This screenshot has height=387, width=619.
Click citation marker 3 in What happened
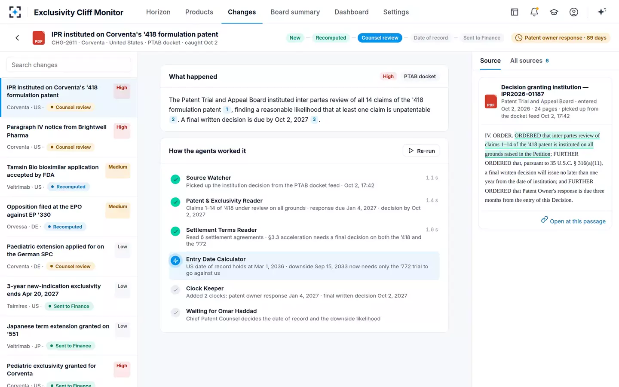click(314, 120)
